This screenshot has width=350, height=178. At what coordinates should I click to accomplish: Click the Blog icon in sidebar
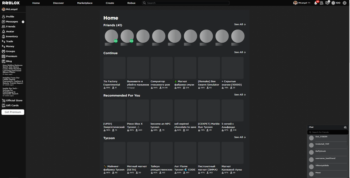click(3, 61)
